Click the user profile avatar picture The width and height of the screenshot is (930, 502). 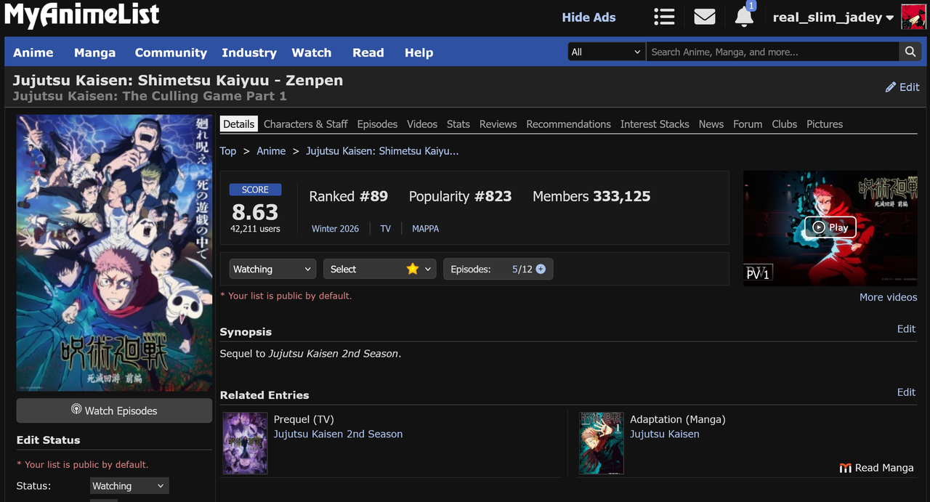[913, 17]
